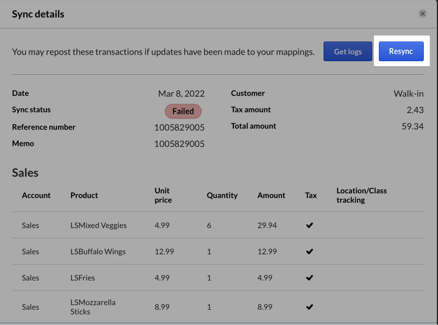Click the Memo value 1005829005
The height and width of the screenshot is (325, 438).
[179, 144]
